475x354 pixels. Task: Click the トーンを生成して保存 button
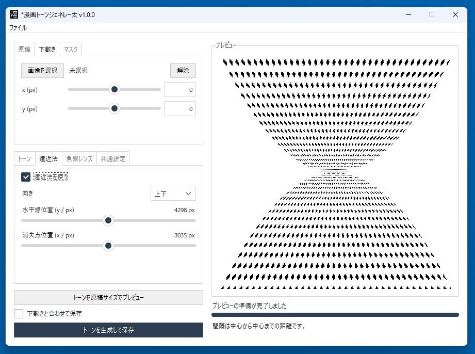[108, 330]
